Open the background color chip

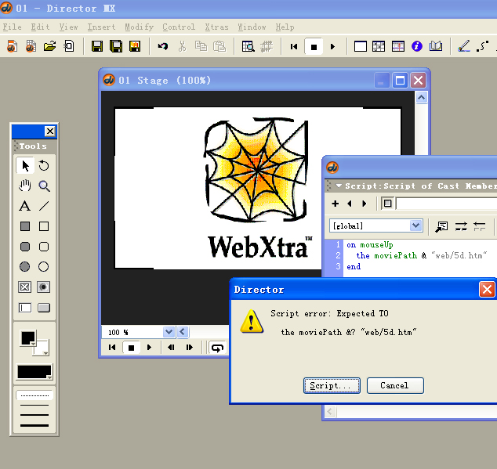(x=43, y=350)
